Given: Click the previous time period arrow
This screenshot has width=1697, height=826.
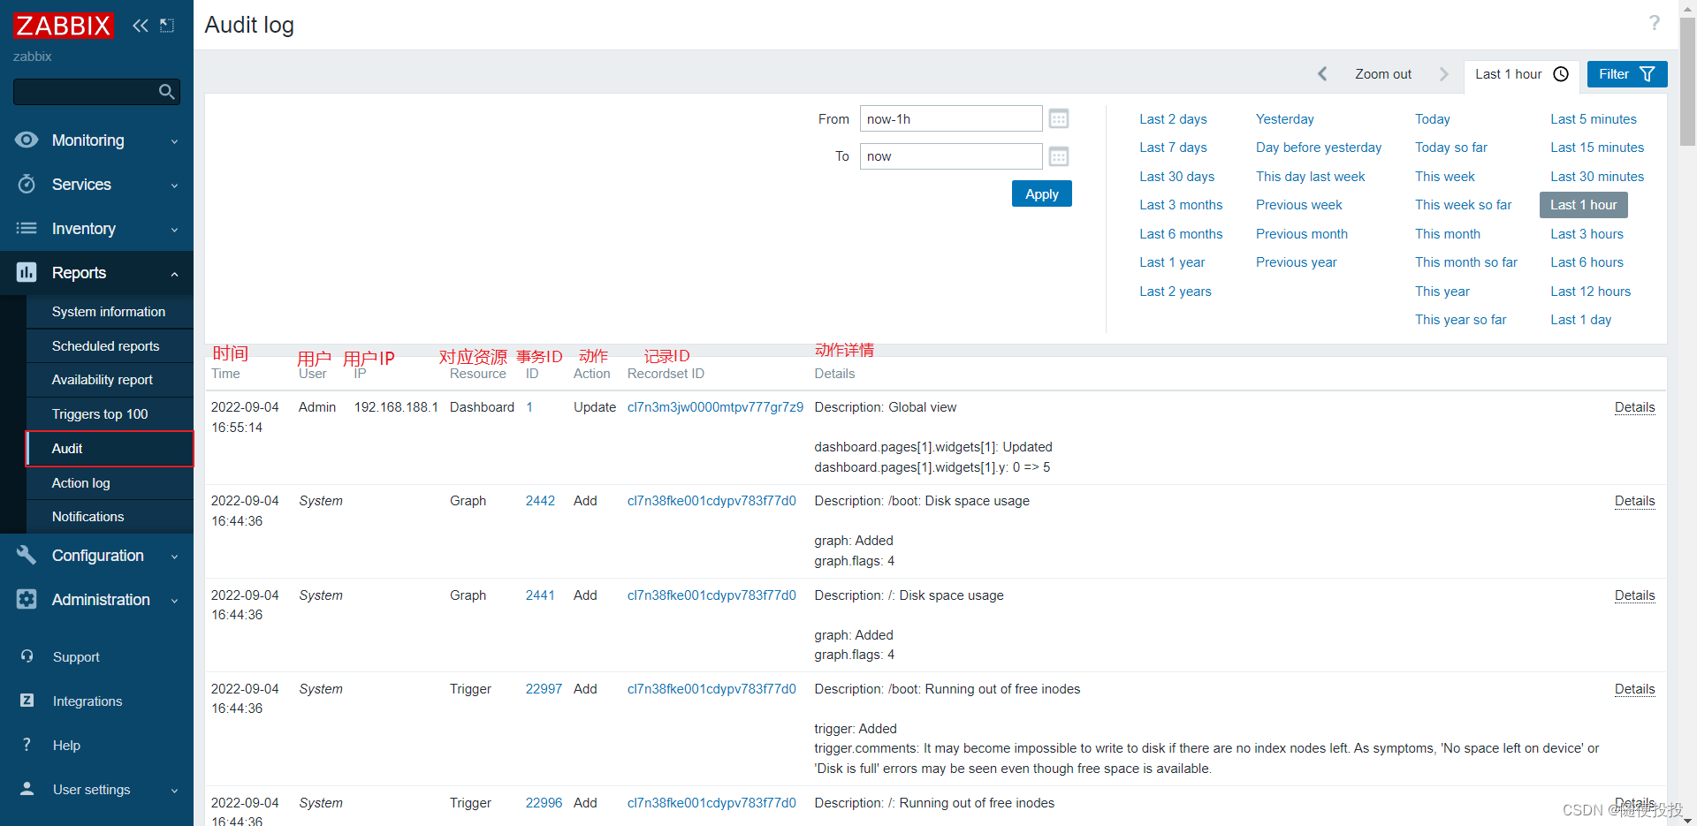Looking at the screenshot, I should pos(1322,74).
